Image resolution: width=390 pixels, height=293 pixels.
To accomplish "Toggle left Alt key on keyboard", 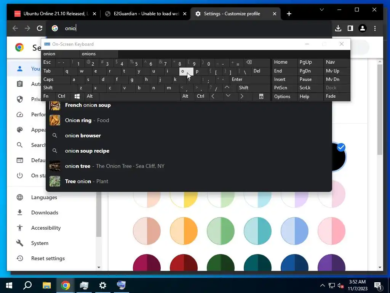I will click(x=91, y=96).
